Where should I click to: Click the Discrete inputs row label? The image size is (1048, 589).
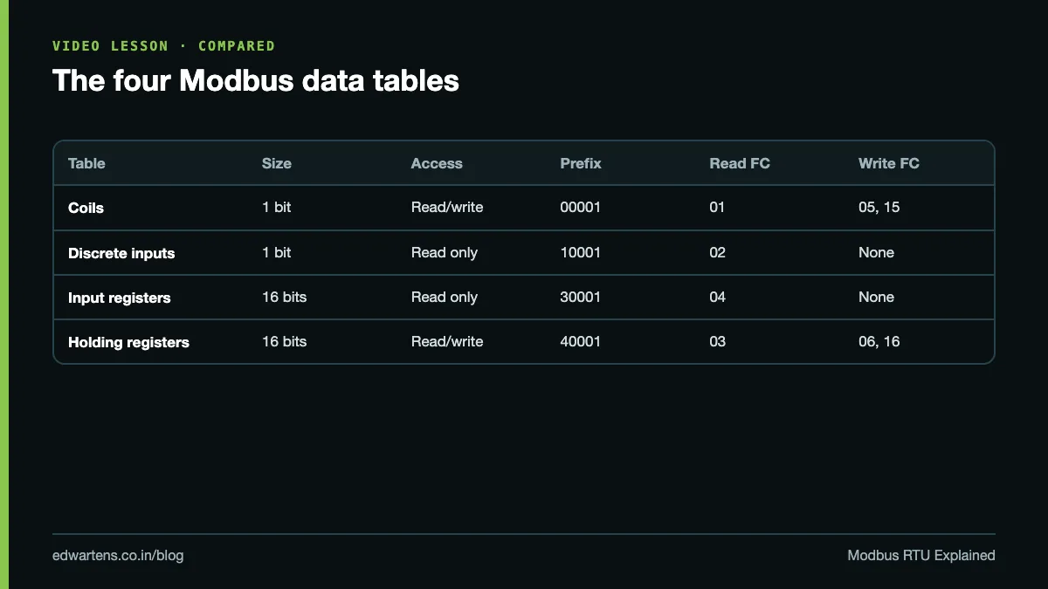coord(121,253)
